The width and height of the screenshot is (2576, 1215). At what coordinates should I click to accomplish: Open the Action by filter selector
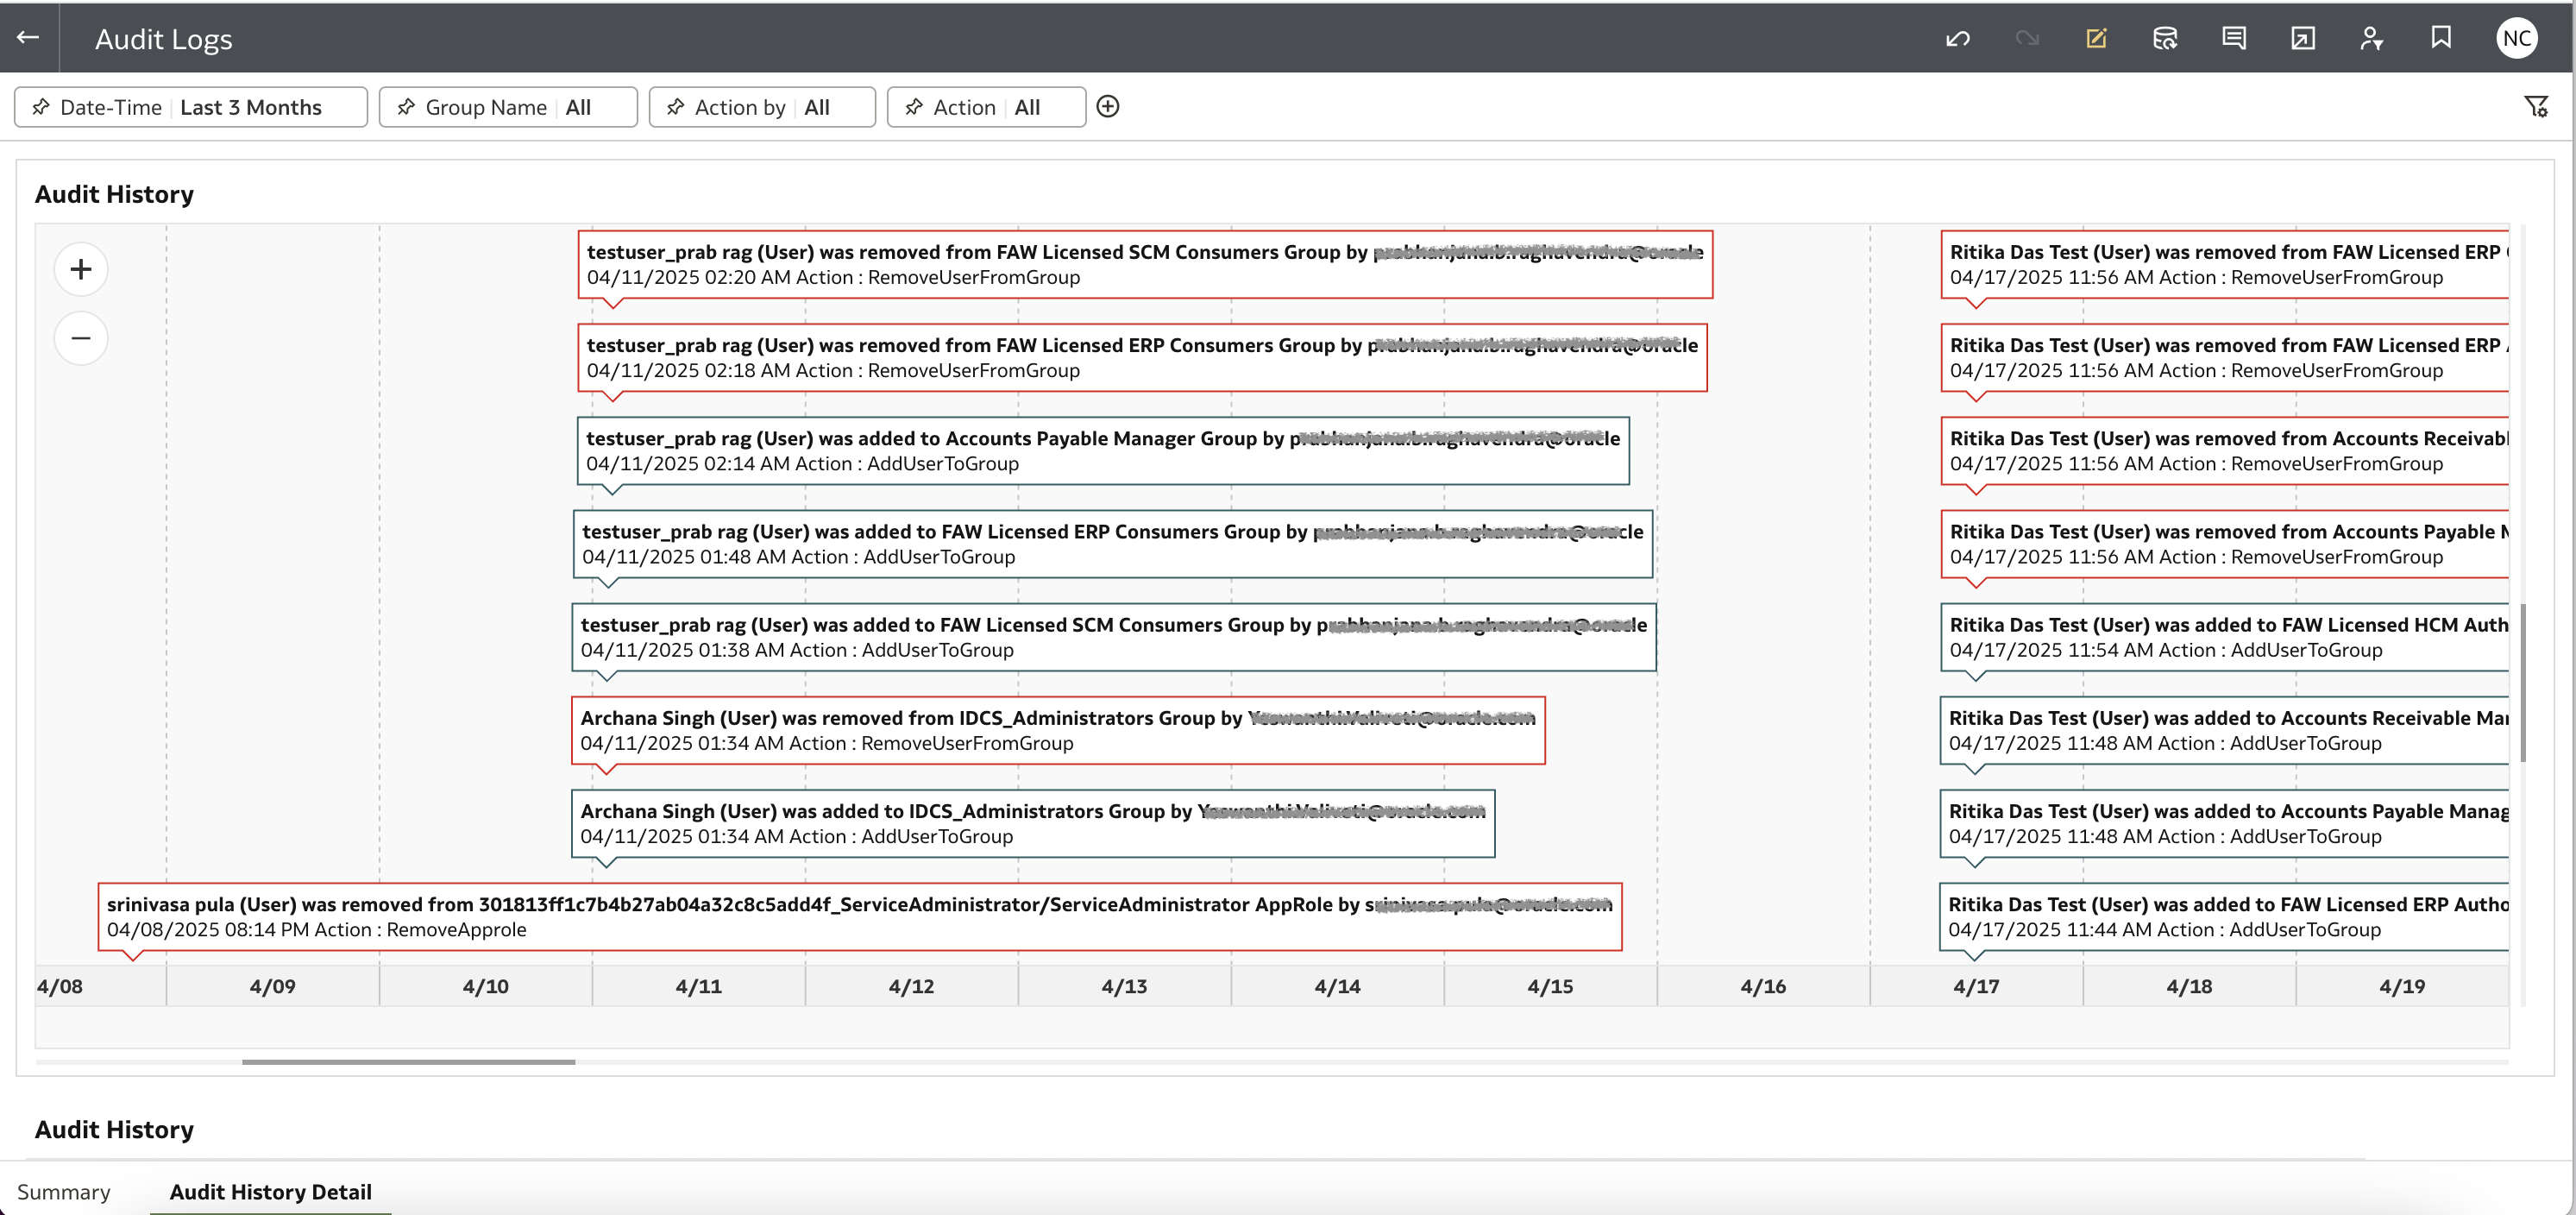817,106
